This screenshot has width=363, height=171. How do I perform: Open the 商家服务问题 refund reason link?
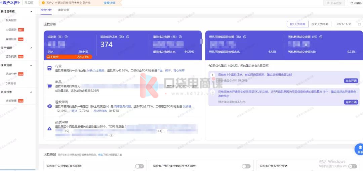(x=123, y=107)
